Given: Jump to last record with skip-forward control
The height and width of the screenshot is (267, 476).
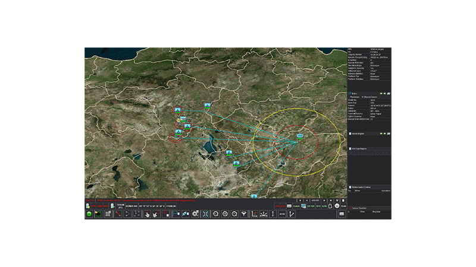Looking at the screenshot, I should tap(331, 201).
